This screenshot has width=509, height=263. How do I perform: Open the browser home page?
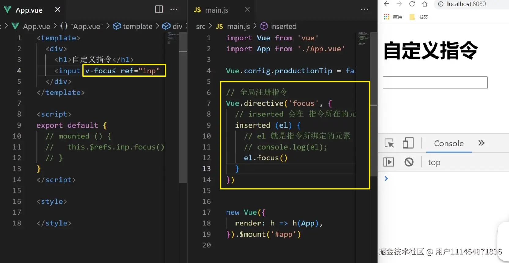(425, 4)
